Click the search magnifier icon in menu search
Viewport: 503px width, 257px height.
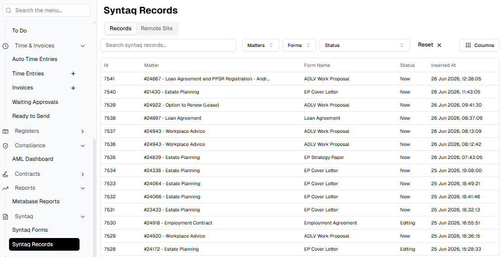click(x=9, y=10)
